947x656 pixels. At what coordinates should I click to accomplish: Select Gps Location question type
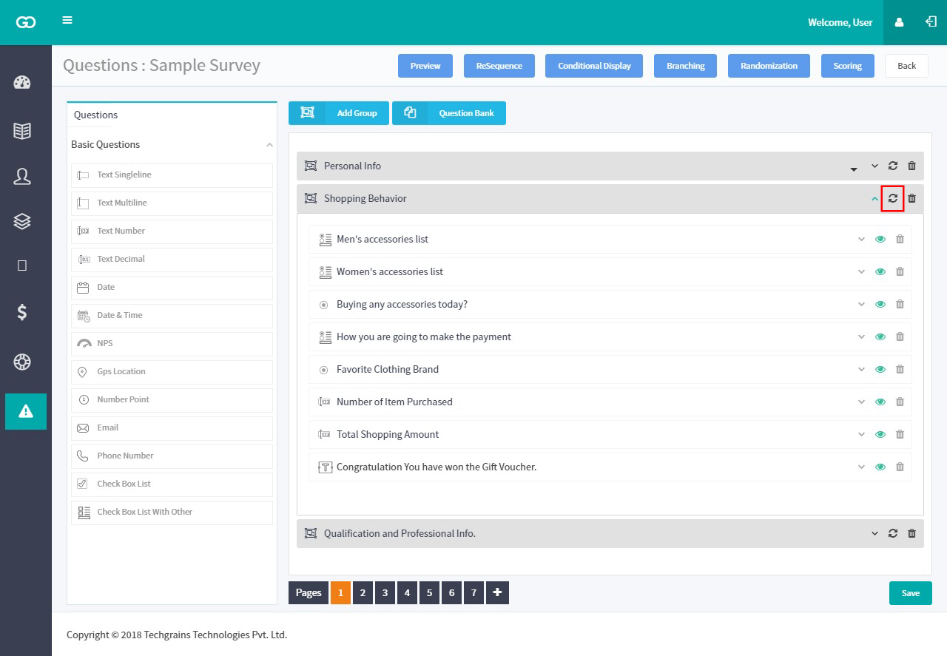click(x=172, y=372)
